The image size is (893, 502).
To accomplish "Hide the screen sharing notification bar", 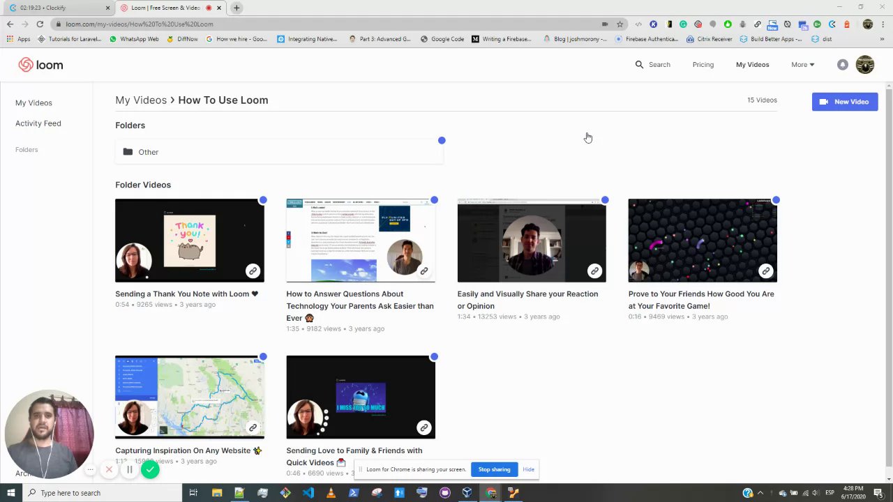I will tap(528, 469).
